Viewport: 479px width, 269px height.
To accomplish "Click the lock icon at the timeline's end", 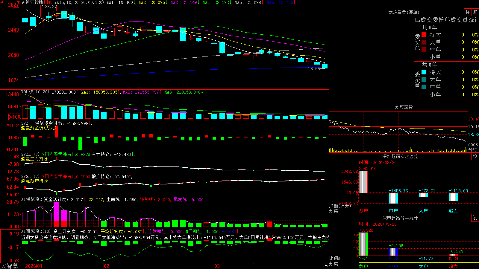I will point(326,265).
